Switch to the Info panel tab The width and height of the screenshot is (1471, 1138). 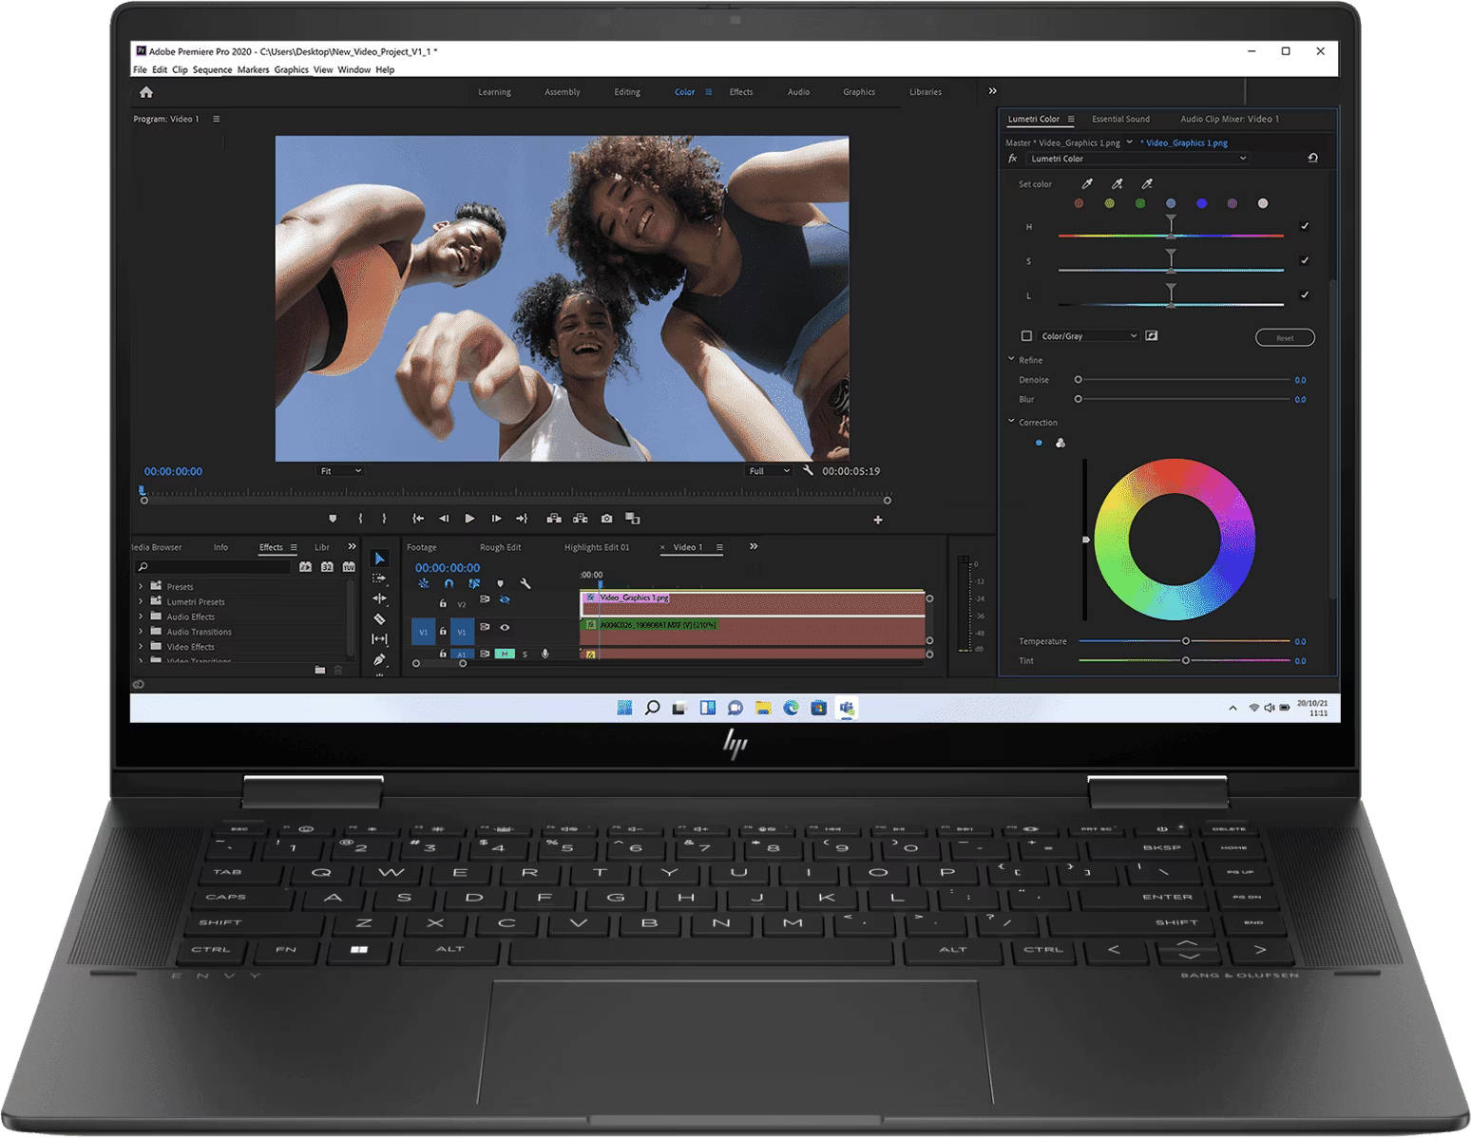click(x=220, y=547)
